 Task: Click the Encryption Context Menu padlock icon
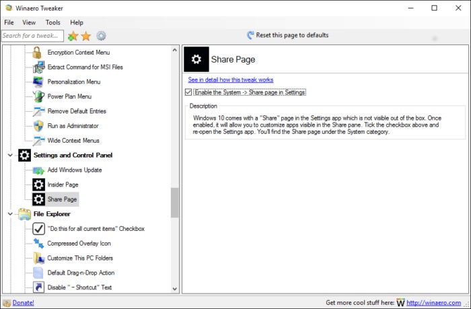point(37,53)
